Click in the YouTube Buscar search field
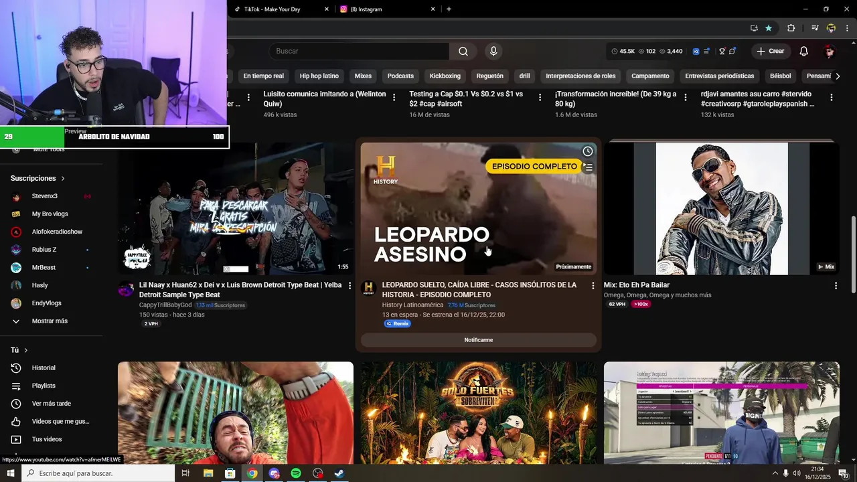Viewport: 857px width, 482px height. [360, 52]
